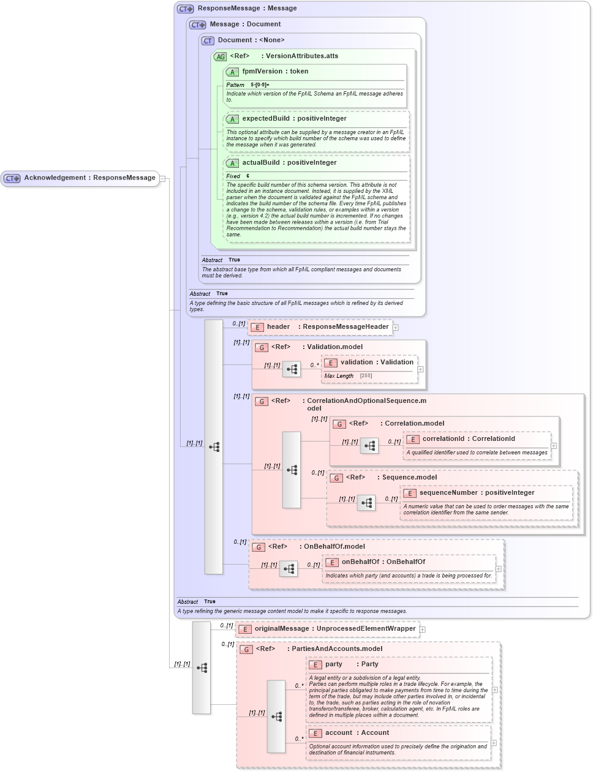Click the sequence compositor icon inside Validation.model
The image size is (593, 771).
pyautogui.click(x=292, y=369)
